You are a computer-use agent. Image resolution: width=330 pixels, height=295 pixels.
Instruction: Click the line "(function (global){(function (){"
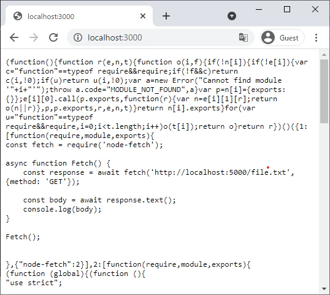point(75,274)
